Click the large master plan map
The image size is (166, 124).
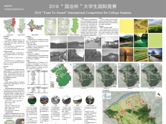point(132,108)
